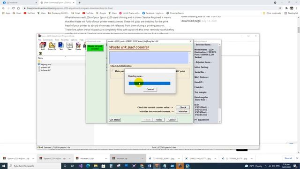Click the Initialize counters button
Viewport: 300px width, 169px height.
point(183,111)
